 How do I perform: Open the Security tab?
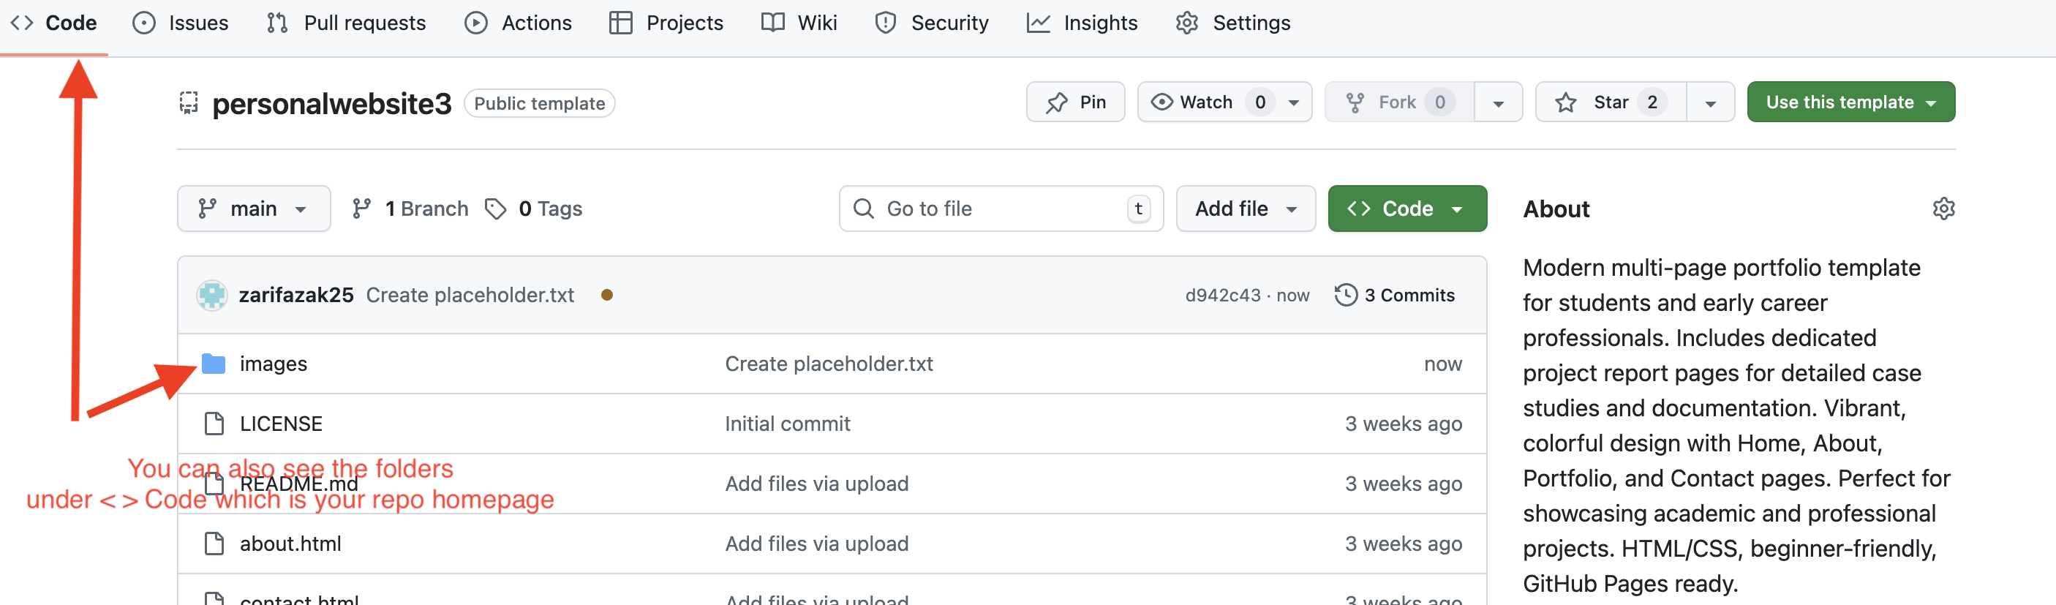tap(931, 23)
